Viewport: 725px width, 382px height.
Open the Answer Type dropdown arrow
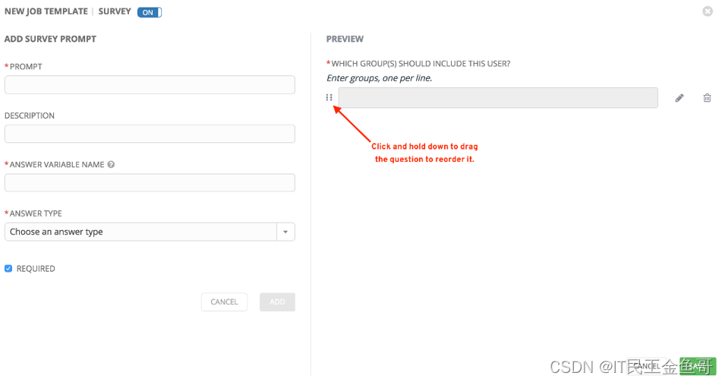(285, 232)
